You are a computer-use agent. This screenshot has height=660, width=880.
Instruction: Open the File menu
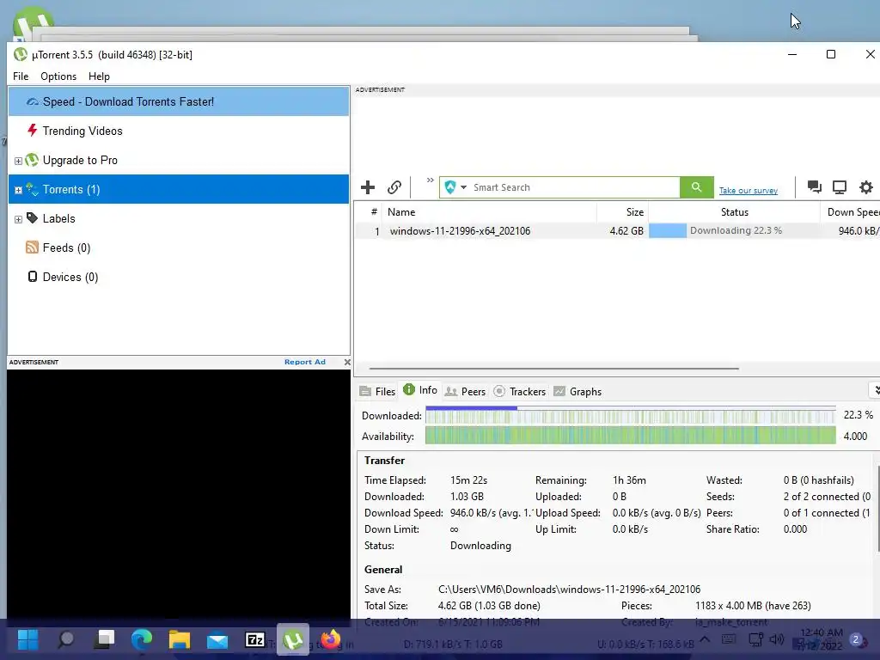(21, 76)
